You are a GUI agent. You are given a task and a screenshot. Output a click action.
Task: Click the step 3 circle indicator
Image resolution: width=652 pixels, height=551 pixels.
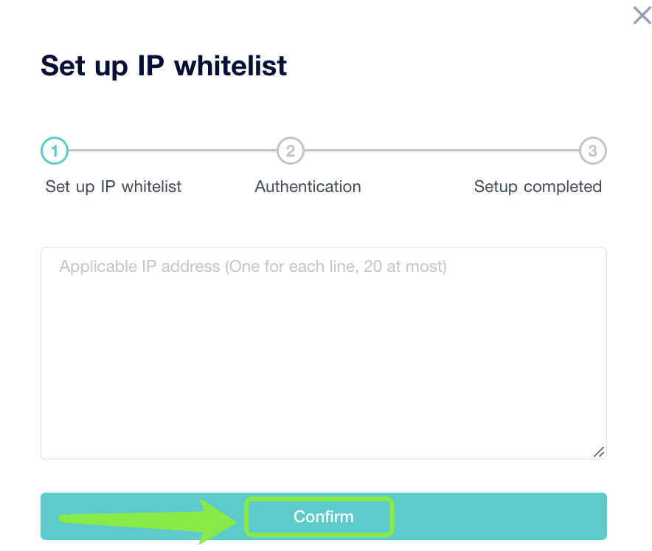coord(592,151)
